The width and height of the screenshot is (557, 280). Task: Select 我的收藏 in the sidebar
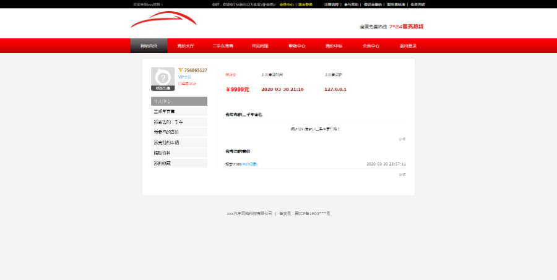(x=179, y=163)
